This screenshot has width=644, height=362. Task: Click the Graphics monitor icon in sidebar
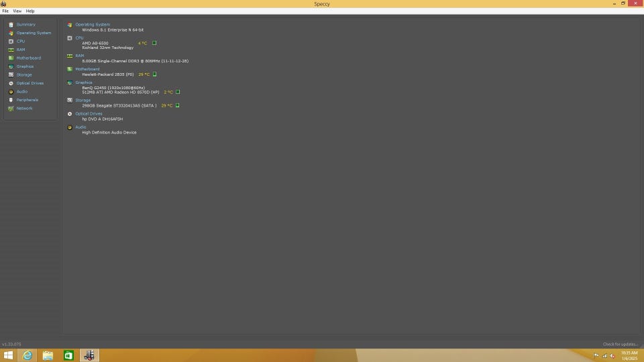click(11, 66)
